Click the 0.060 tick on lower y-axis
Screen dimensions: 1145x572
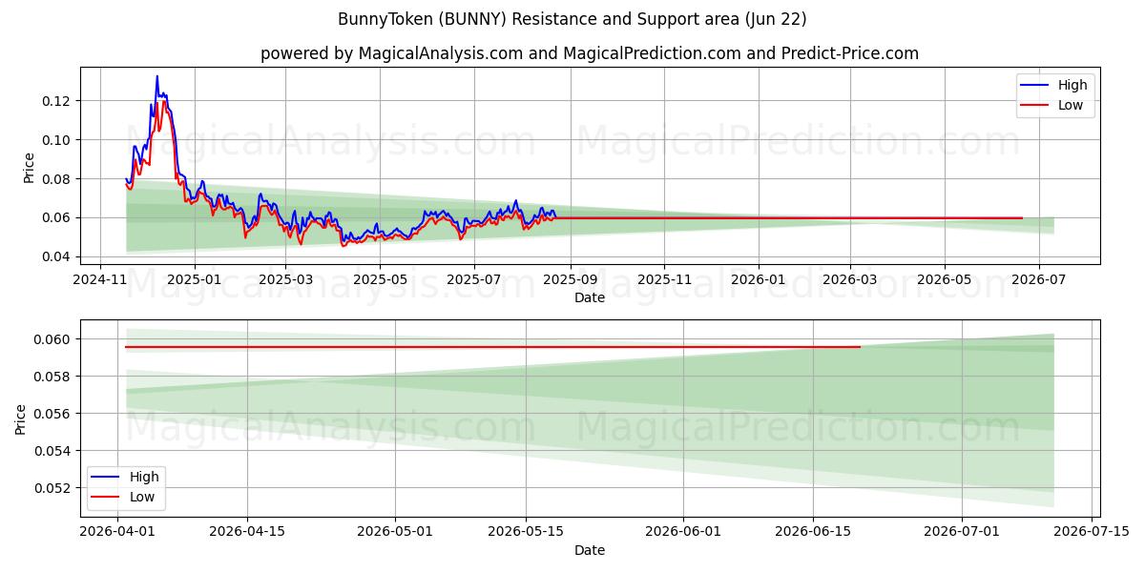53,339
